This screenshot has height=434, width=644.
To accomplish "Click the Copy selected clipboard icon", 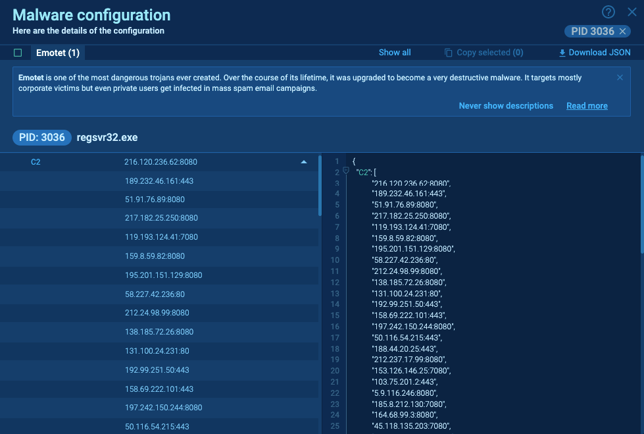I will [448, 53].
